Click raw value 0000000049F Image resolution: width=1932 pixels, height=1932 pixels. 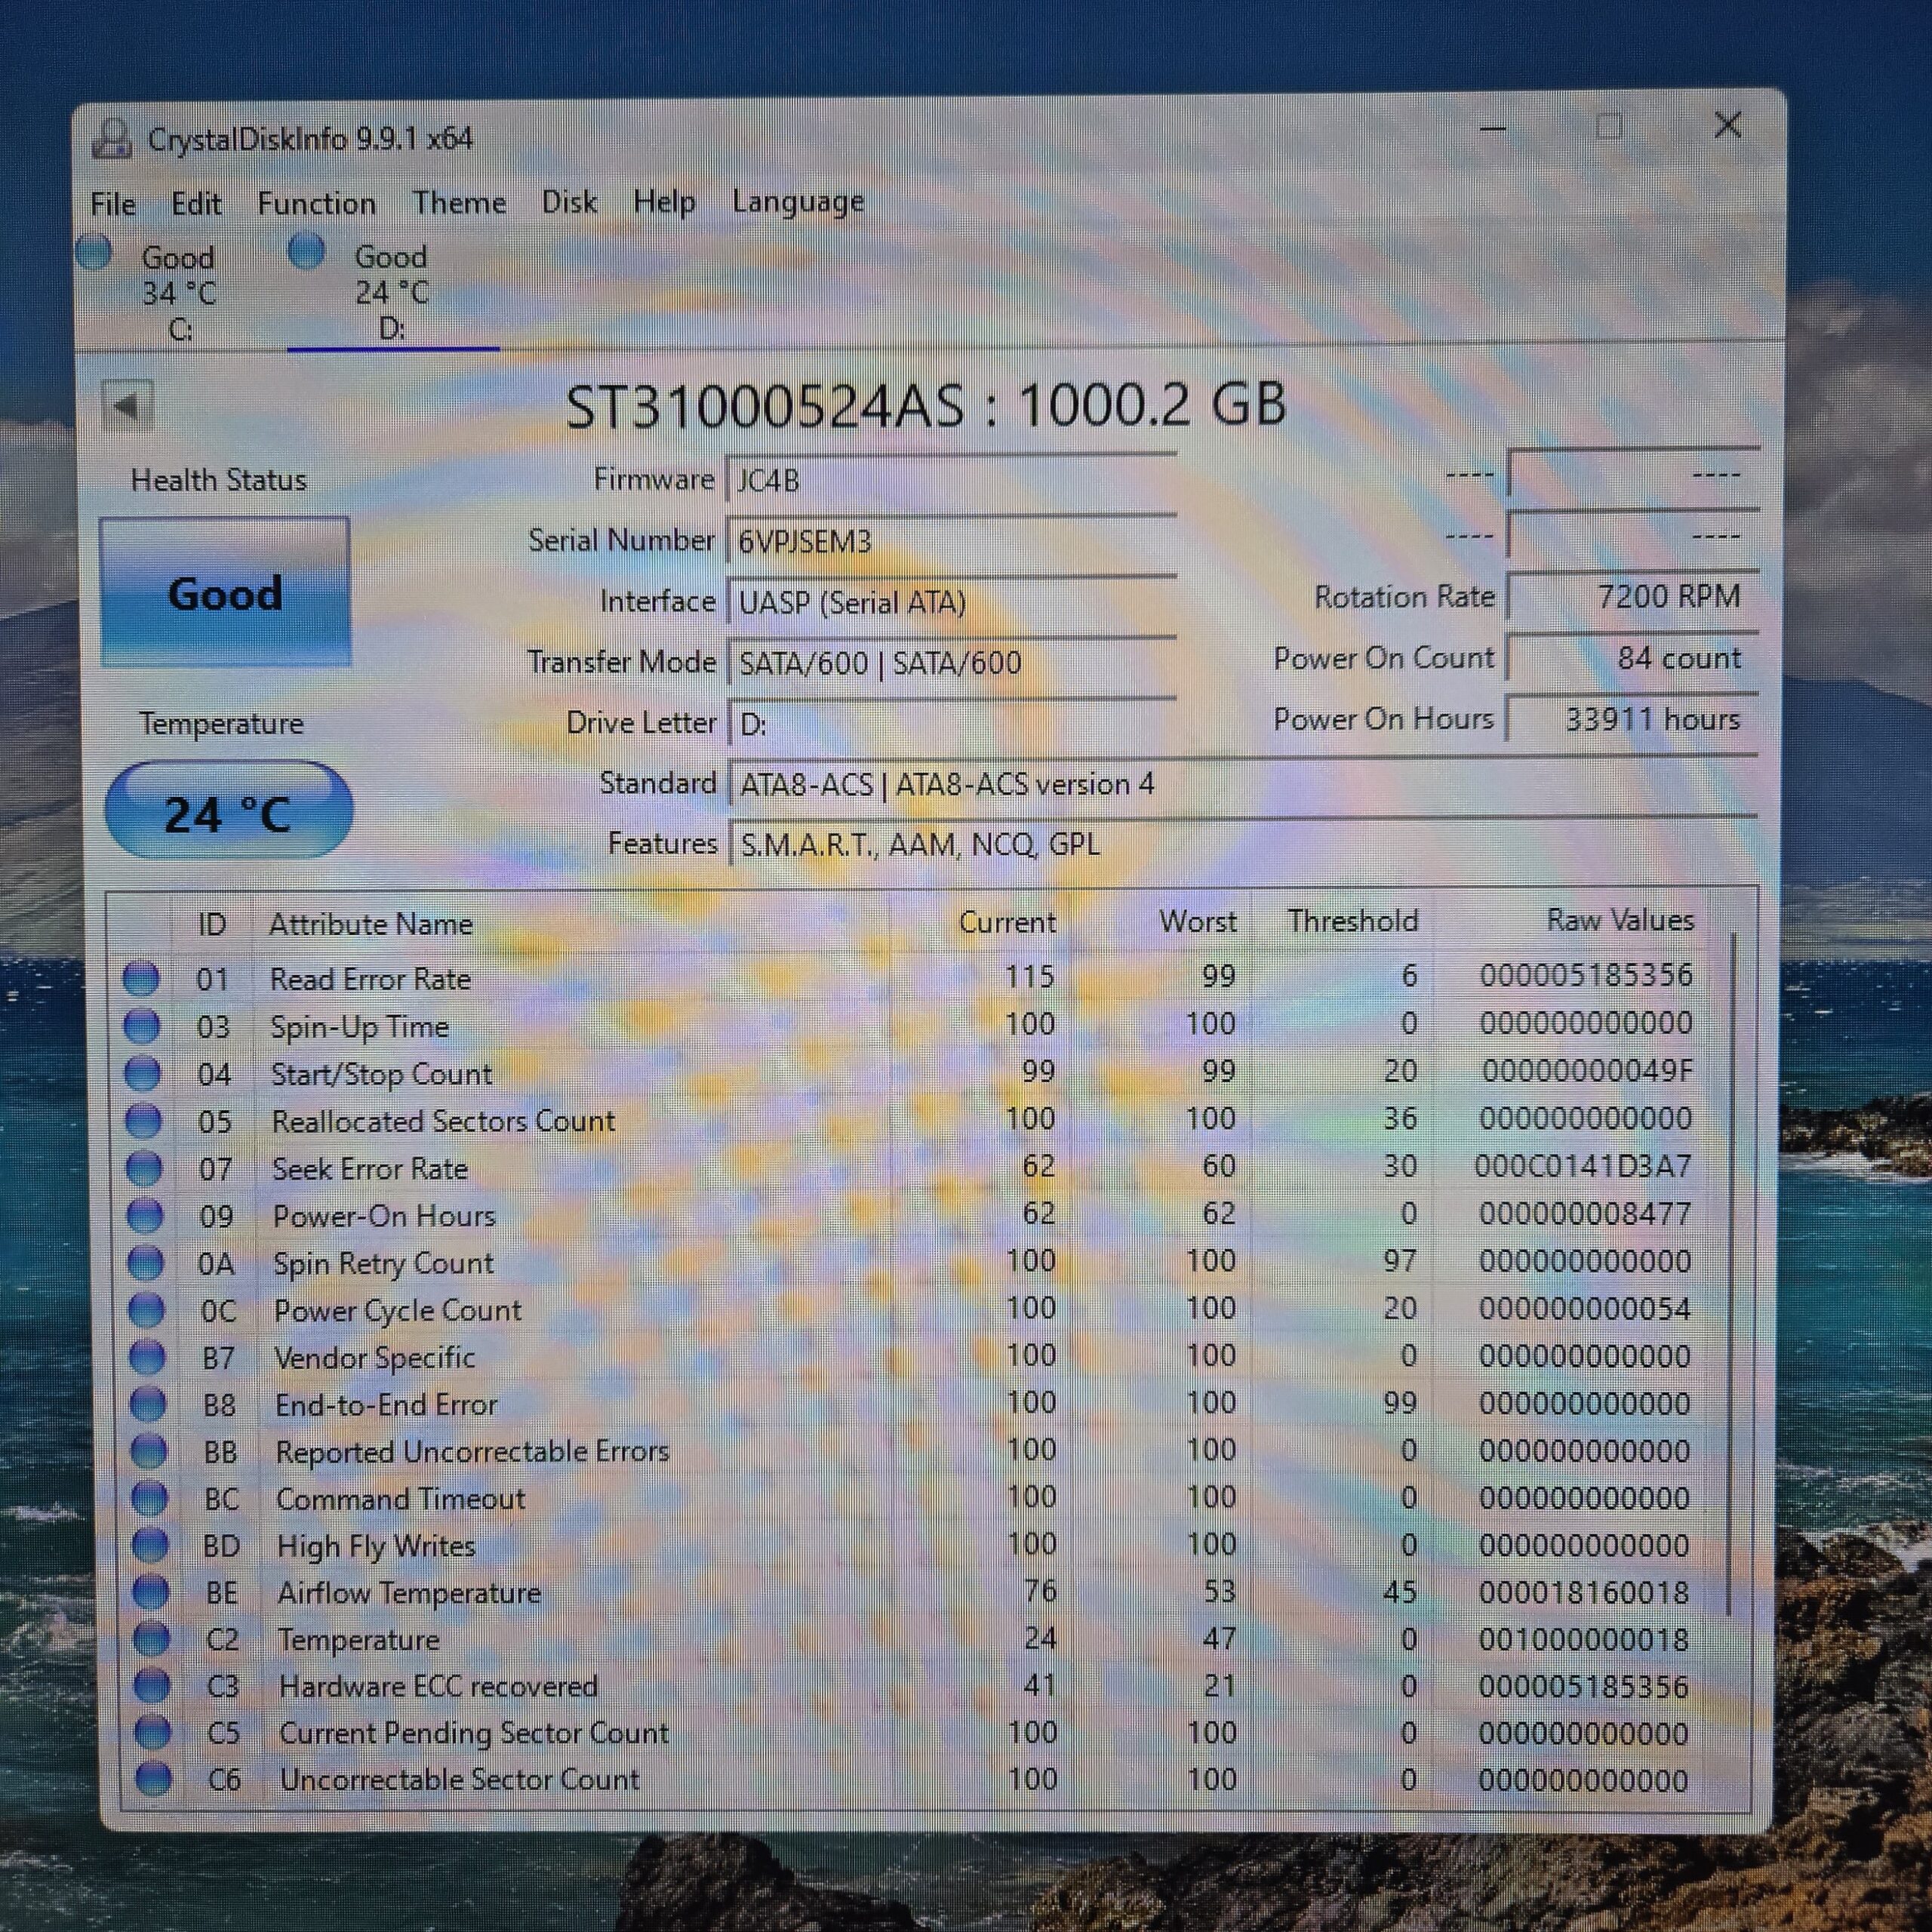(x=1587, y=1071)
